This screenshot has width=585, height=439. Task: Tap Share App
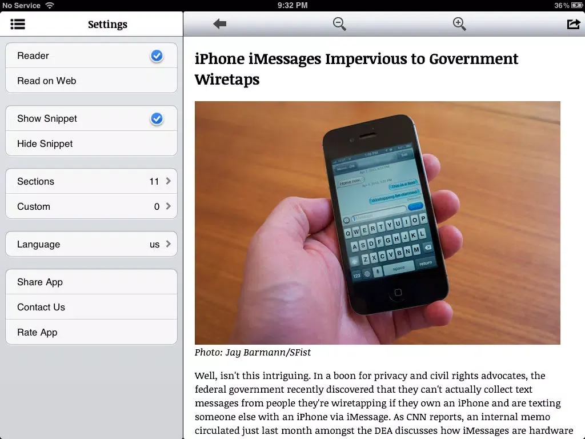(x=91, y=282)
